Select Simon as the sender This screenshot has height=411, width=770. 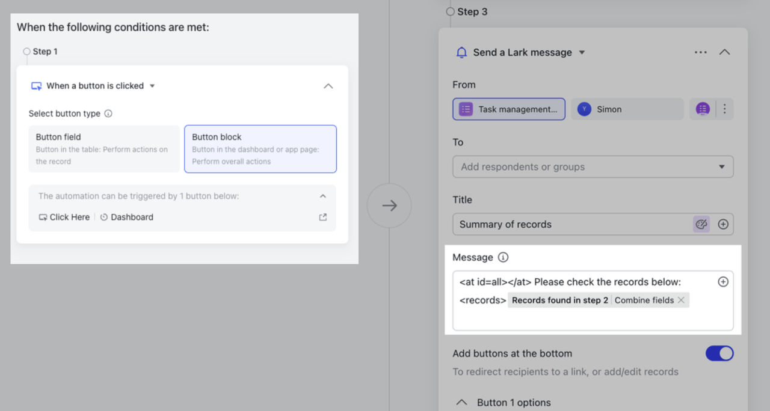pos(627,109)
